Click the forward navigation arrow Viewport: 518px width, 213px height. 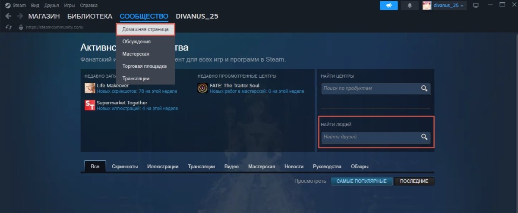tap(20, 16)
